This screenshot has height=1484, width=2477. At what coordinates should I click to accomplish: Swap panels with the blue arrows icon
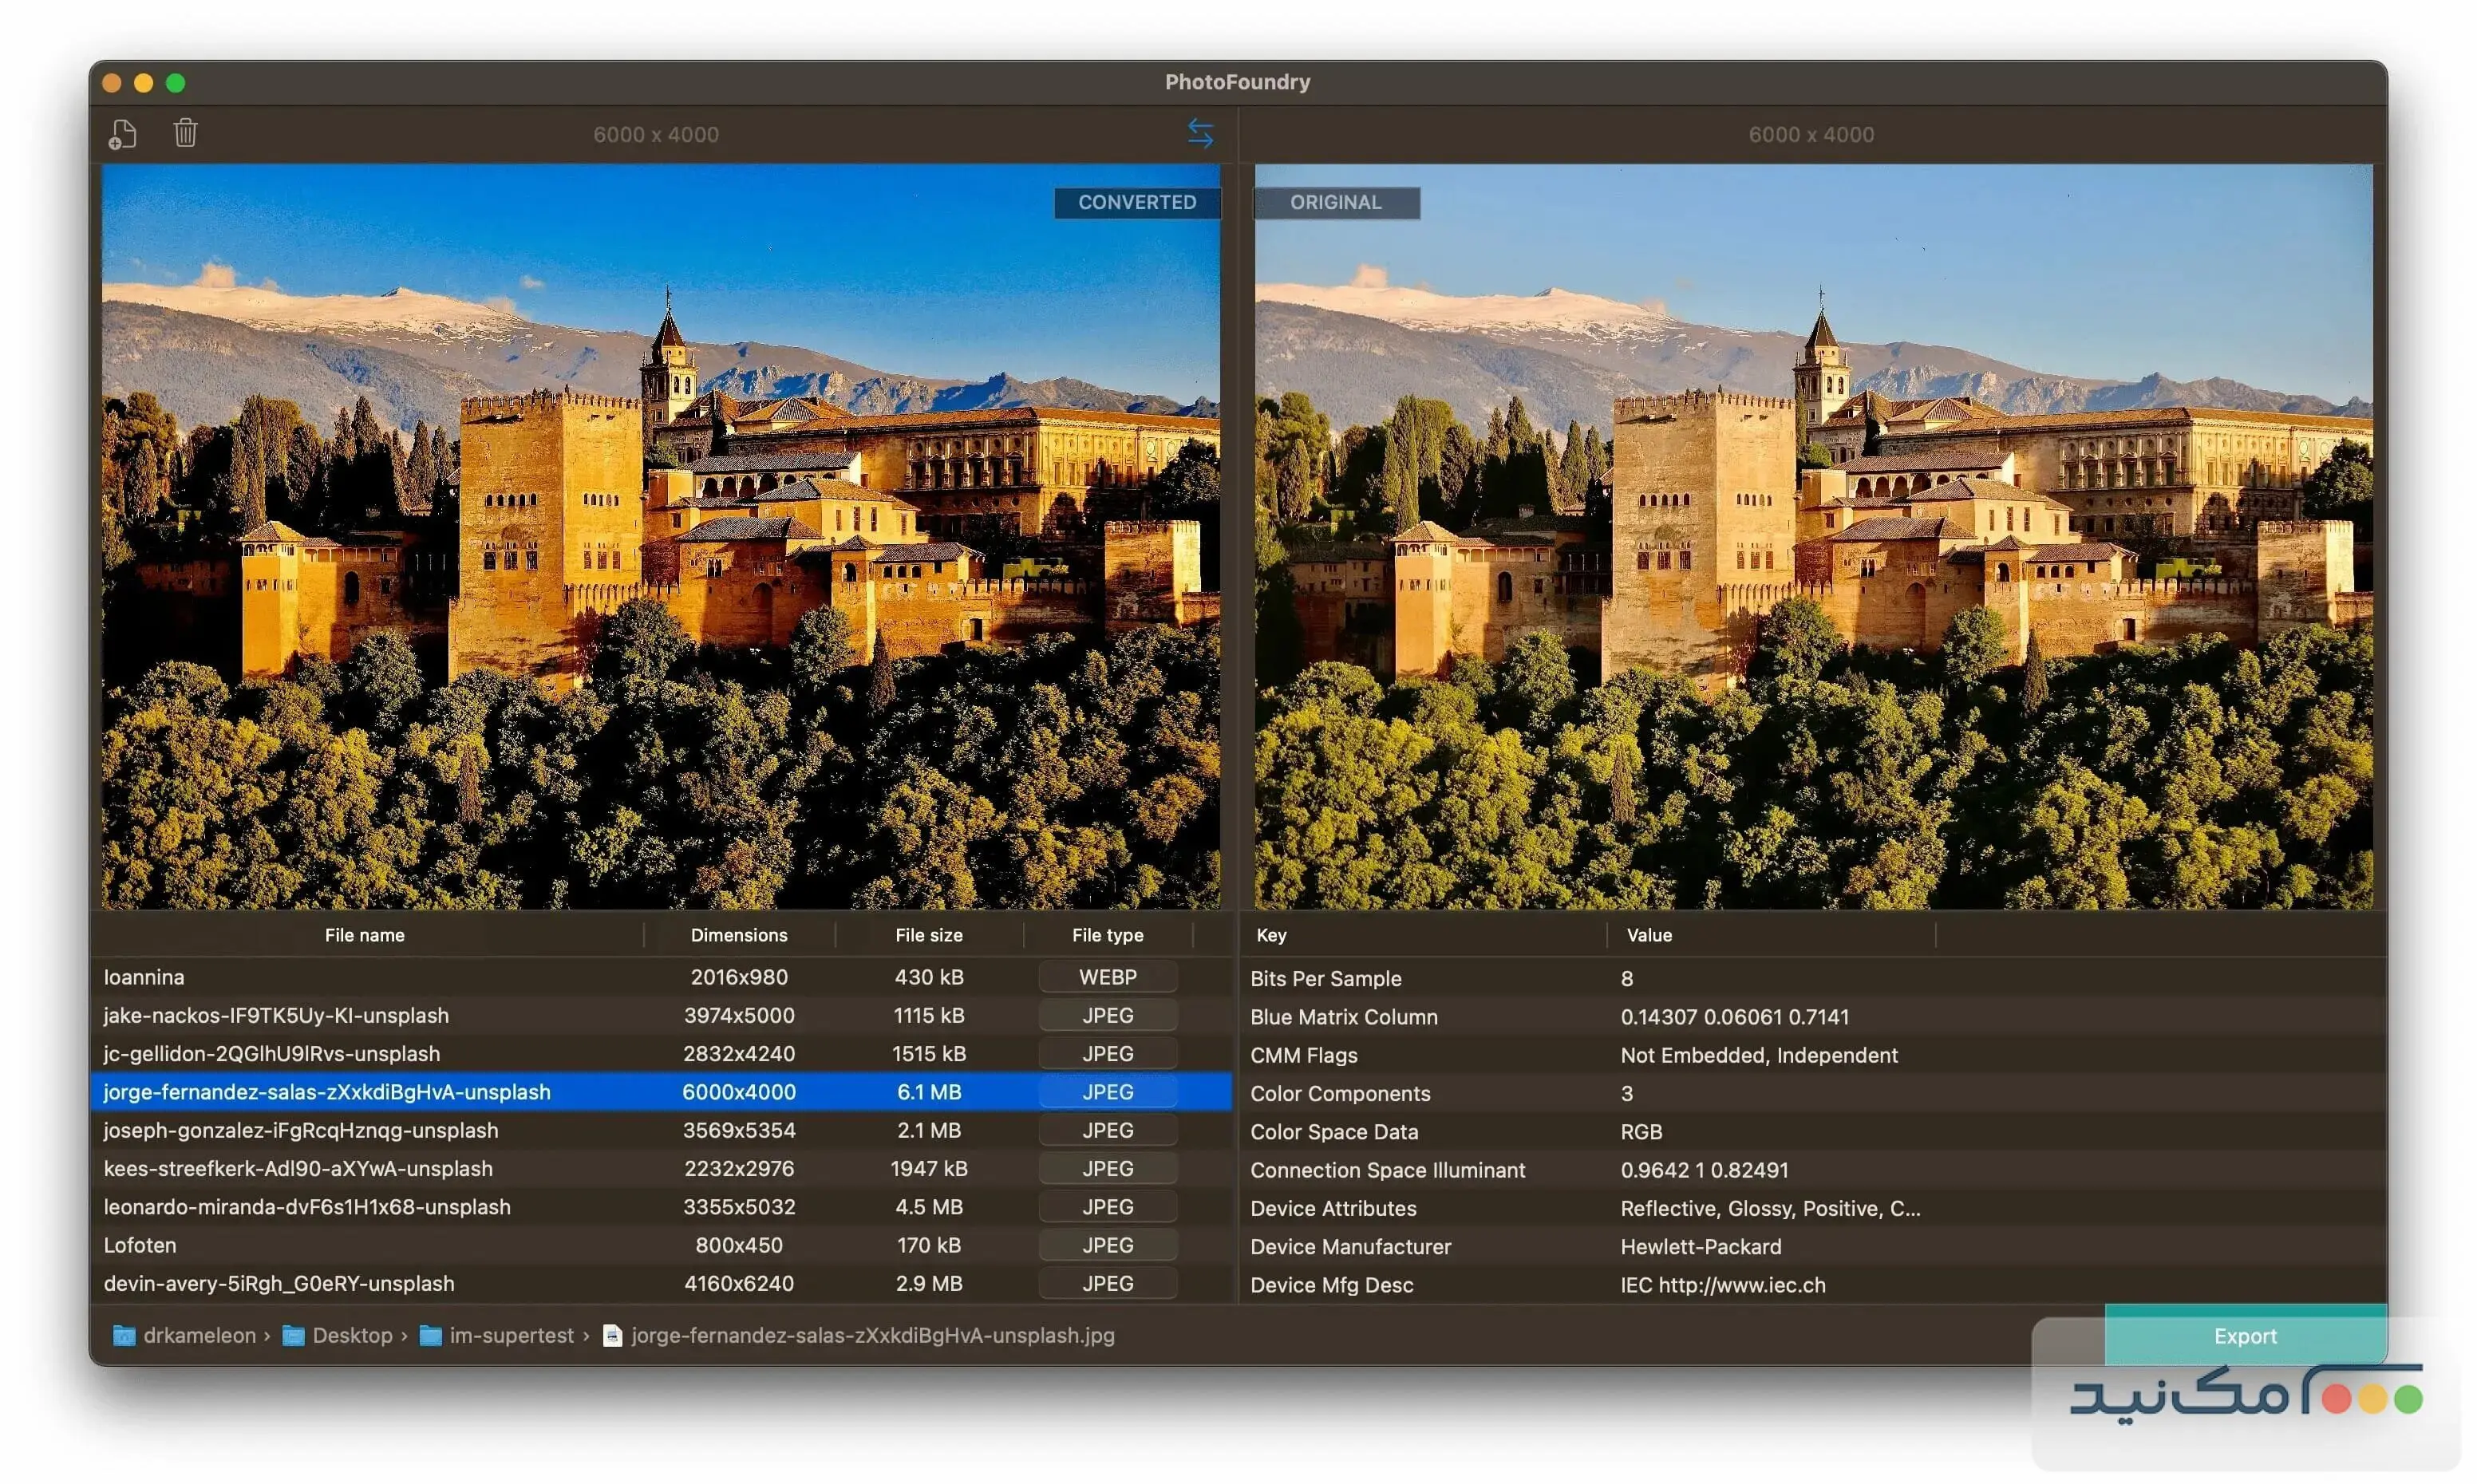(1200, 134)
